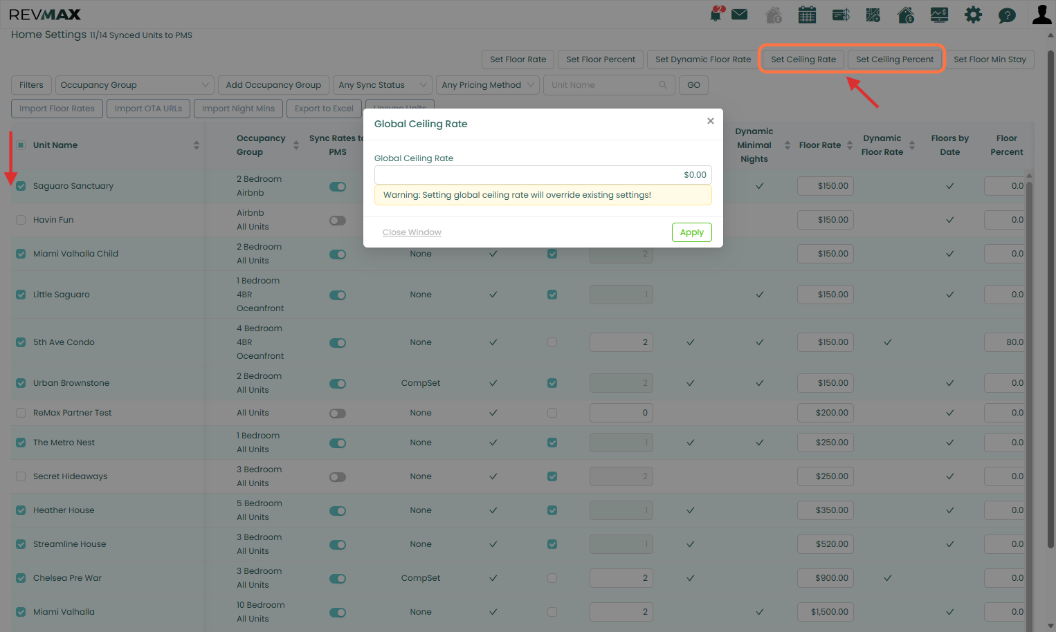Screen dimensions: 1056x632
Task: Click the Set Floor Min Stay button
Action: (x=990, y=59)
